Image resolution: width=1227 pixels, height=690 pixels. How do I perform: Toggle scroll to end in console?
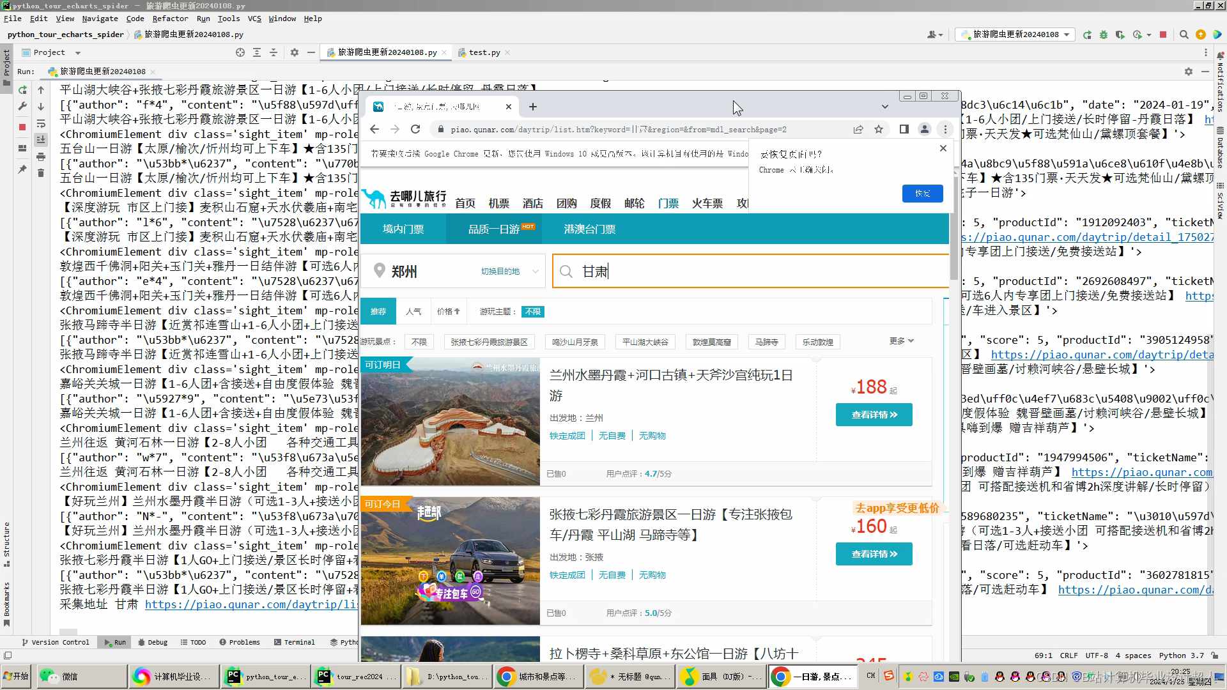point(41,139)
